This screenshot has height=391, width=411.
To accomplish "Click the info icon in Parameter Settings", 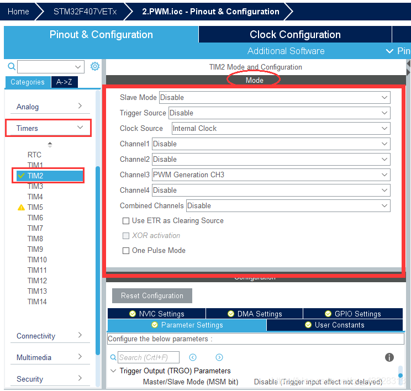I will tap(389, 357).
